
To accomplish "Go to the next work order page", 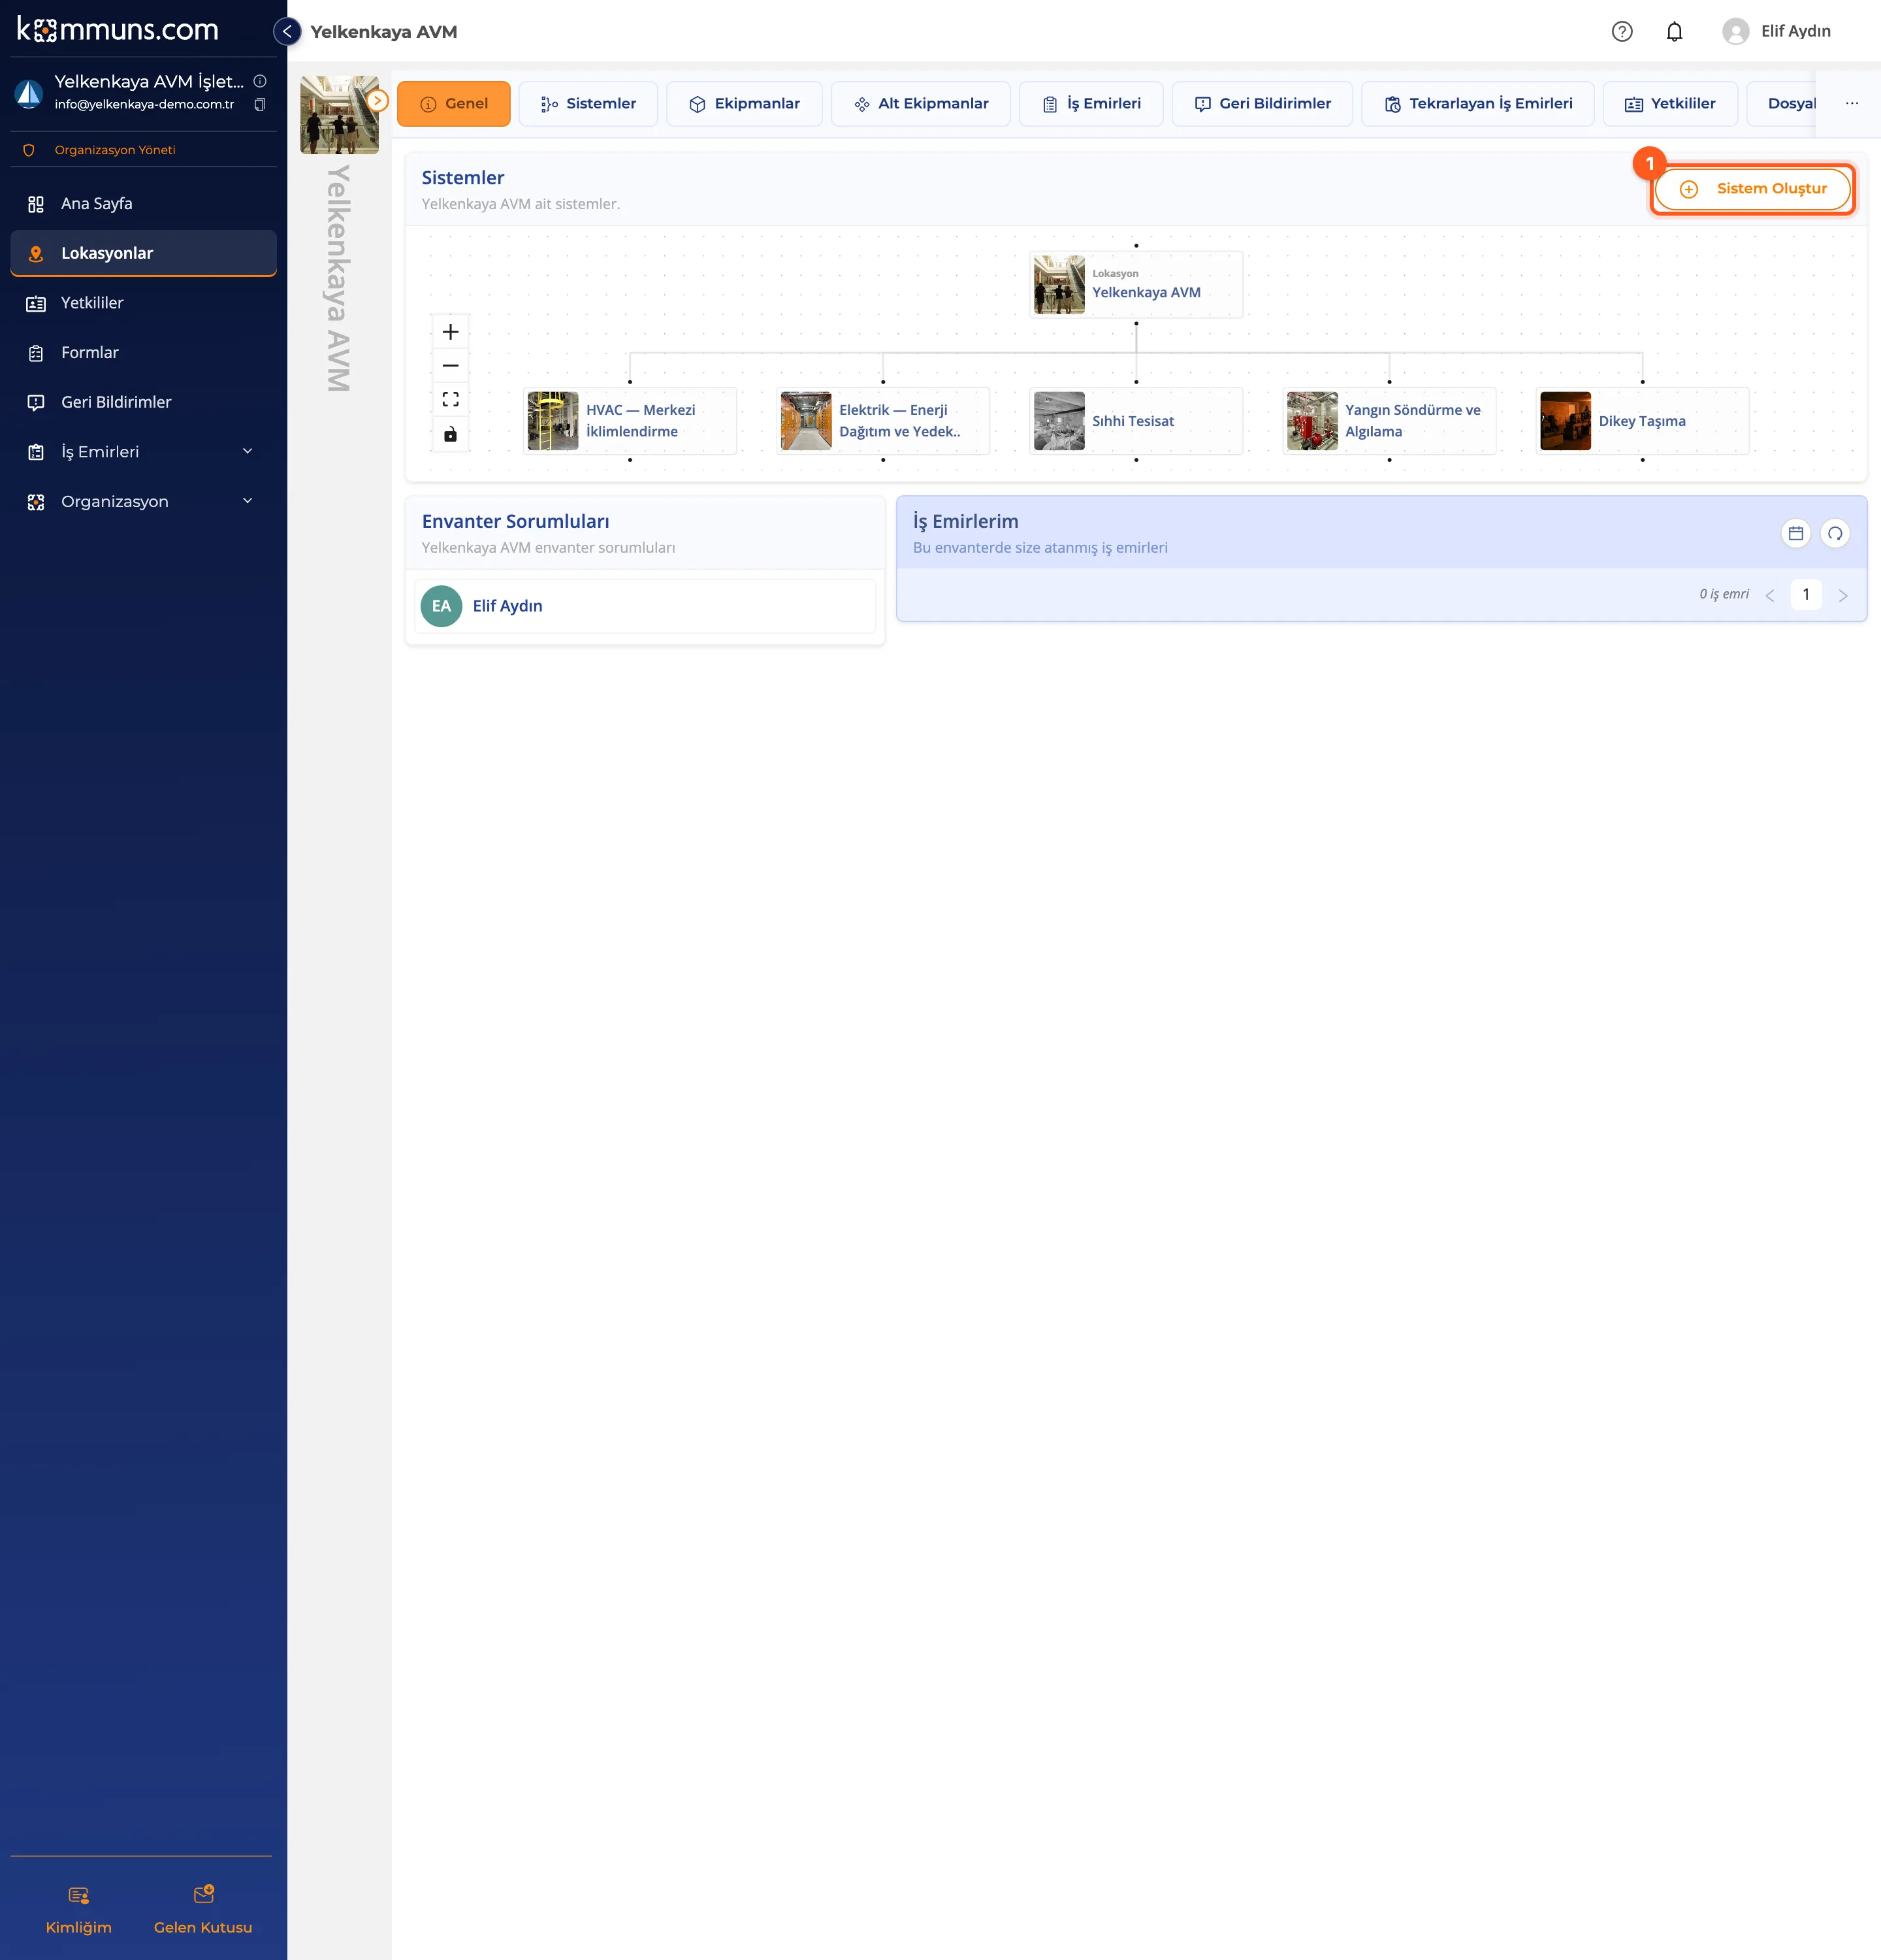I will [1843, 595].
